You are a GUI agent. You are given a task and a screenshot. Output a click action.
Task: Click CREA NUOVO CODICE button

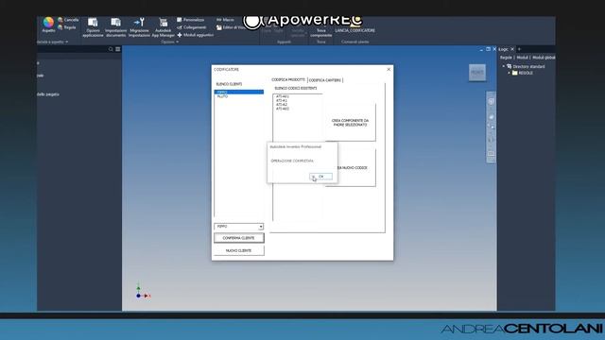pos(351,168)
